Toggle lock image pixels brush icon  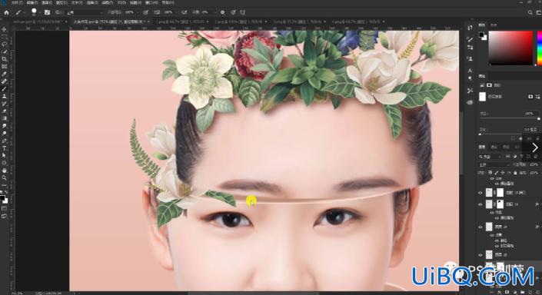tap(497, 173)
